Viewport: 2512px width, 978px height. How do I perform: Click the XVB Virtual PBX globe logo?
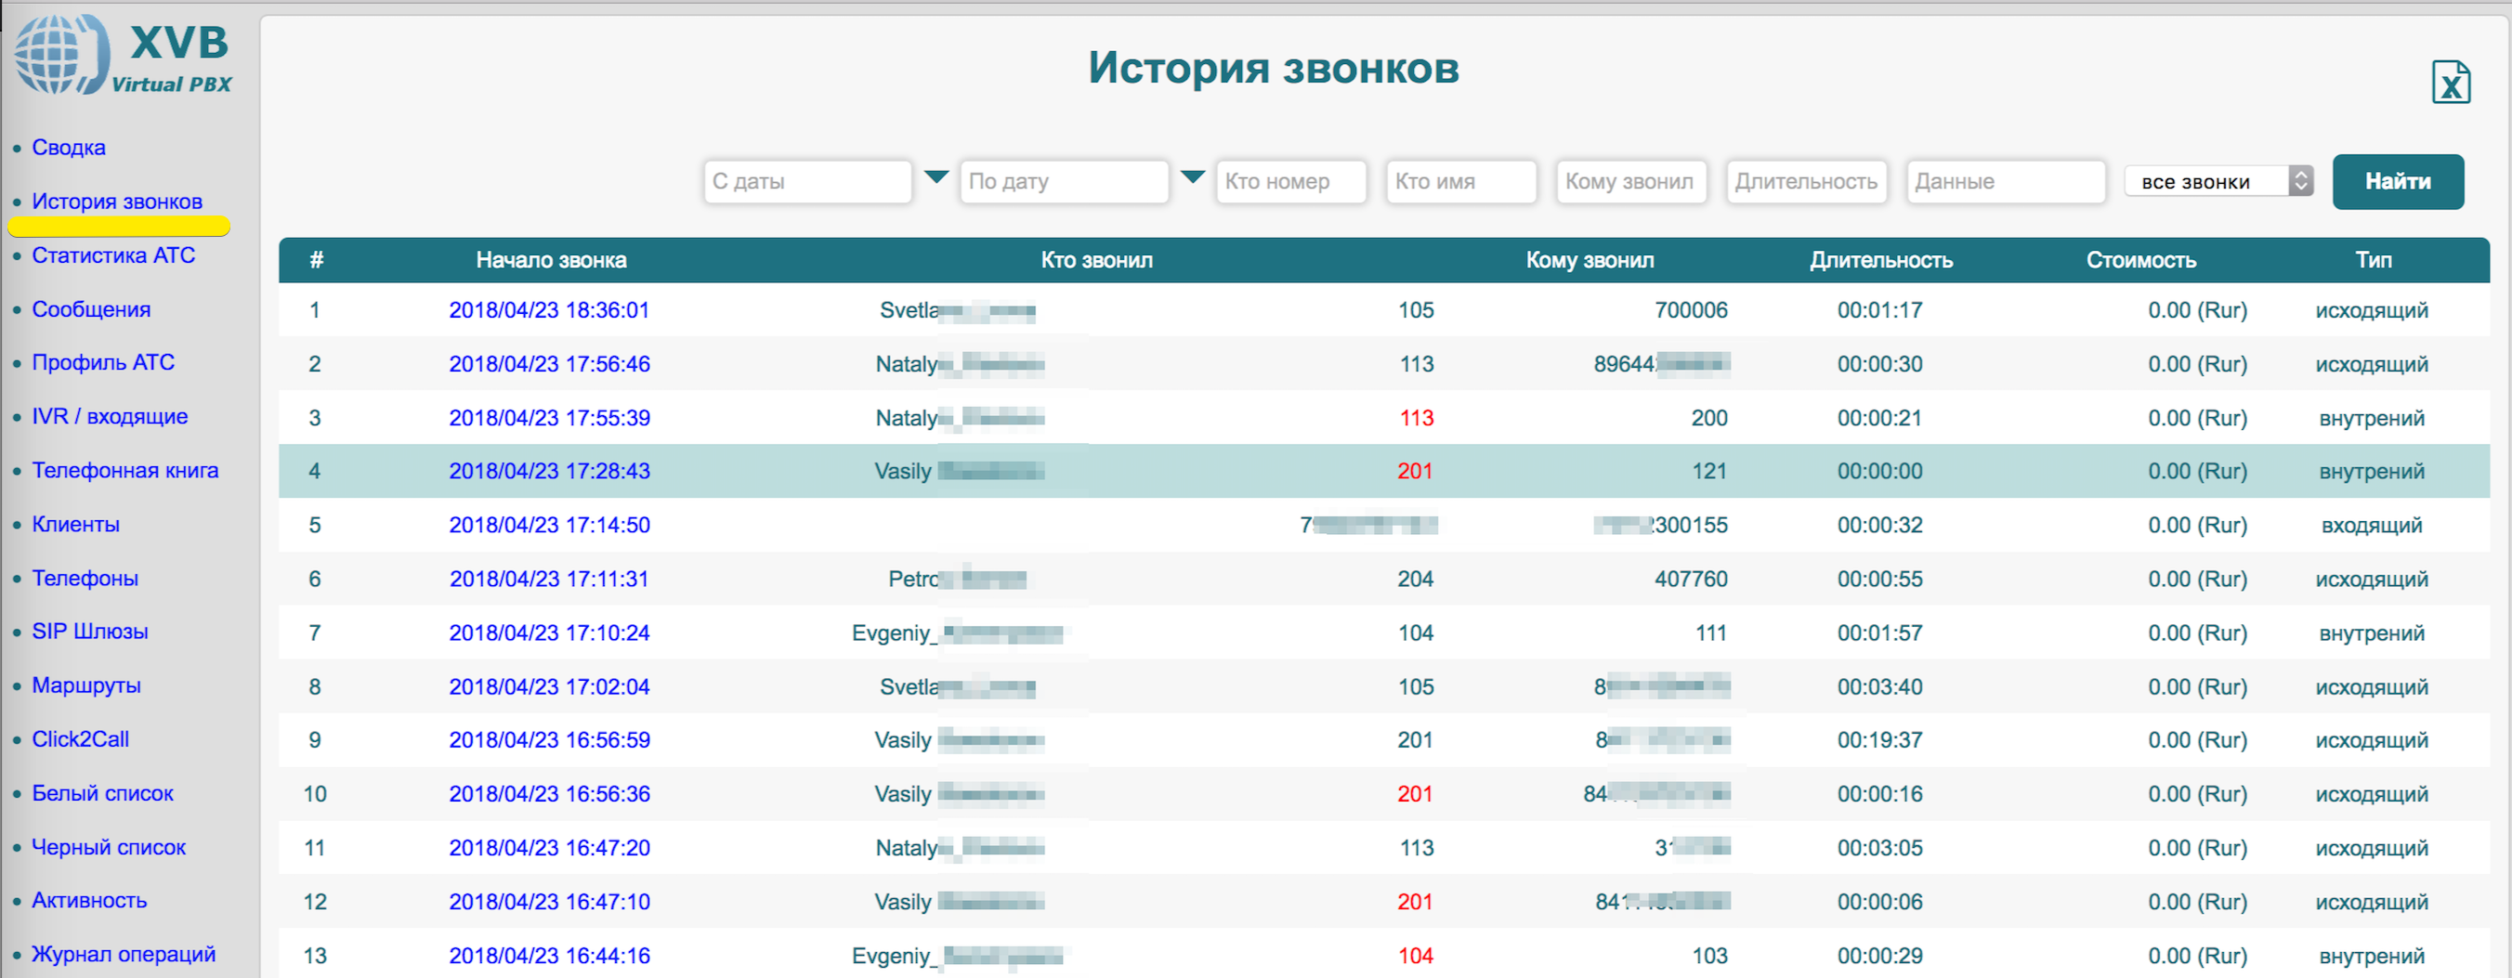(x=60, y=55)
